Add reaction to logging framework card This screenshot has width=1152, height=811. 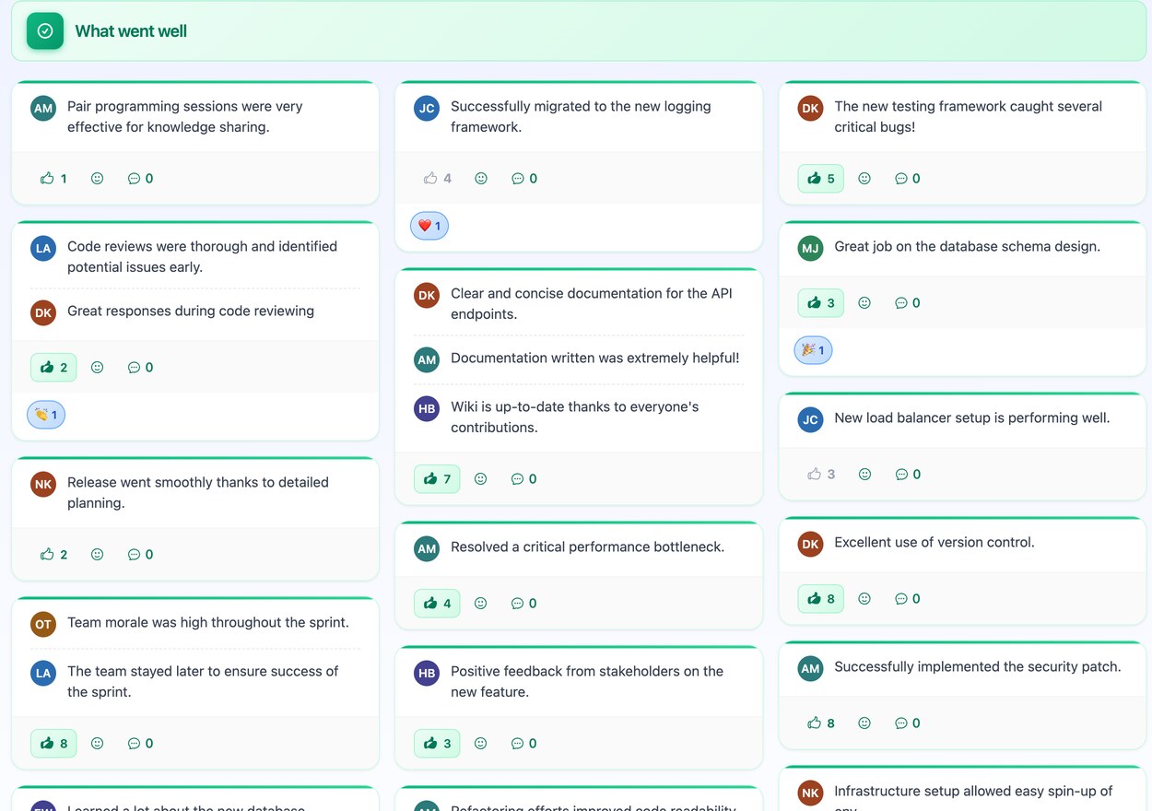click(480, 179)
